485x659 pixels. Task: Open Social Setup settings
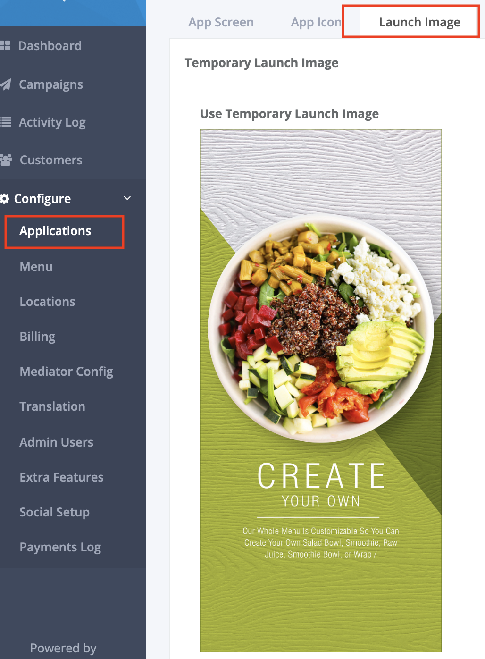point(54,512)
